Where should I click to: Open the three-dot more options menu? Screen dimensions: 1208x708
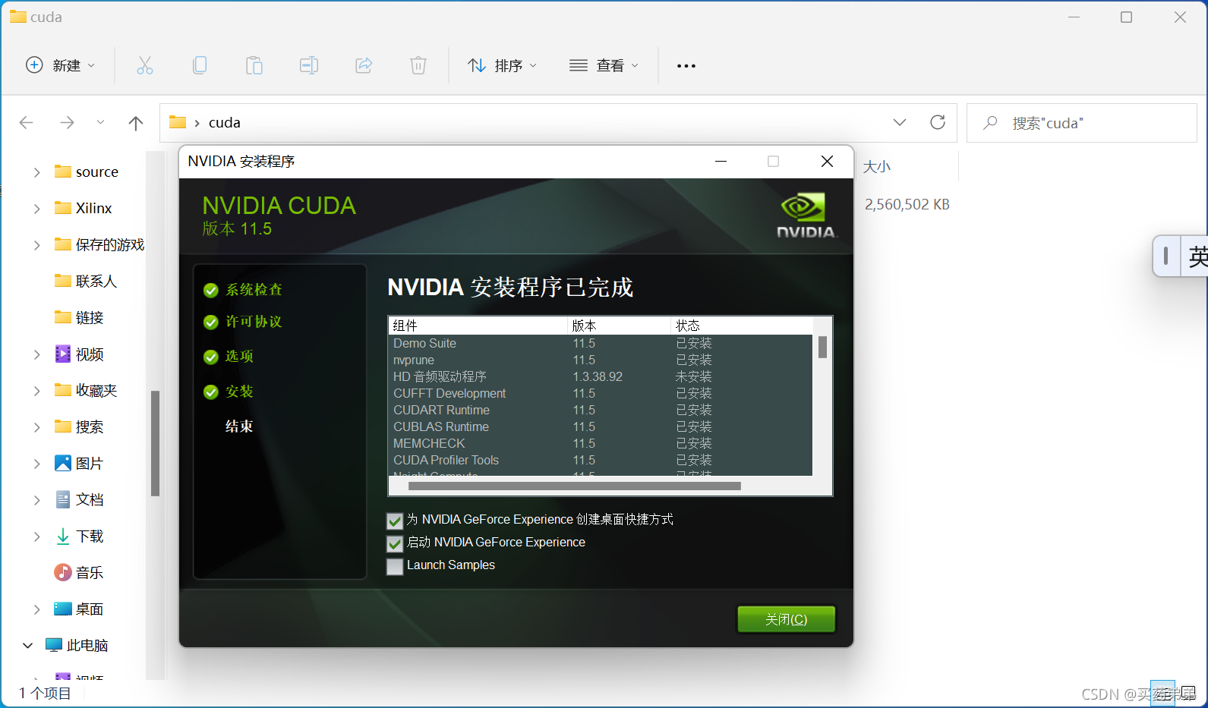pos(686,66)
